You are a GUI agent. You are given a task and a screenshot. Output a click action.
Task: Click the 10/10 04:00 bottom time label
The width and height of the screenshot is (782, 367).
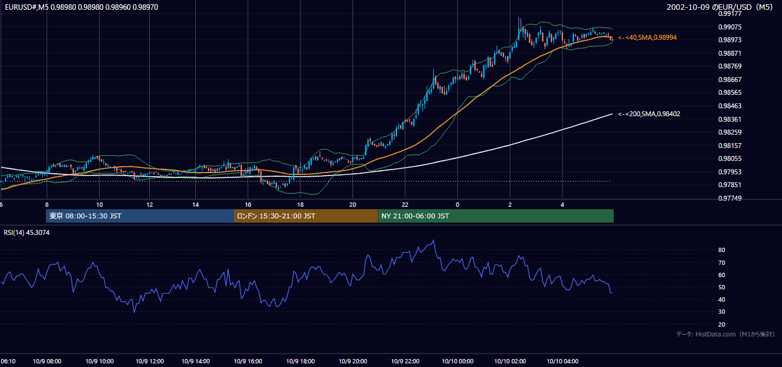point(562,361)
